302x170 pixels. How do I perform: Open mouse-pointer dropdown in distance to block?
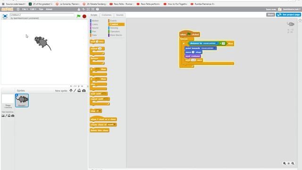tap(210, 43)
